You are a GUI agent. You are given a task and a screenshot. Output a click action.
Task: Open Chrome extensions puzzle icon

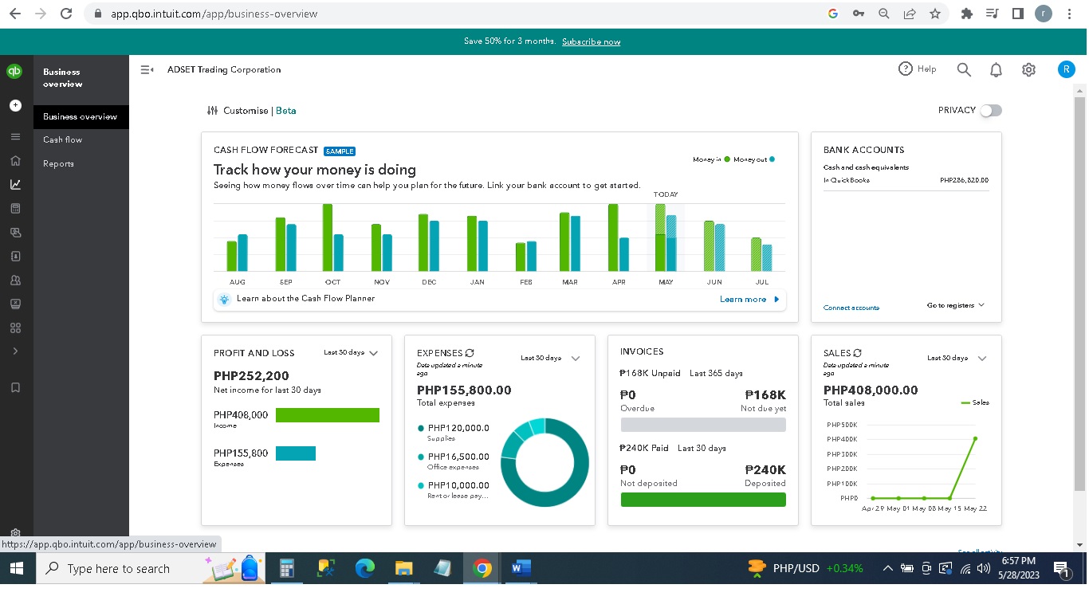(x=967, y=14)
